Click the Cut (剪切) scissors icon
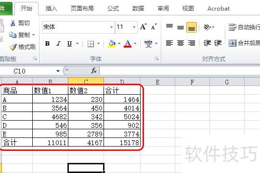The image size is (260, 173). pos(13,23)
